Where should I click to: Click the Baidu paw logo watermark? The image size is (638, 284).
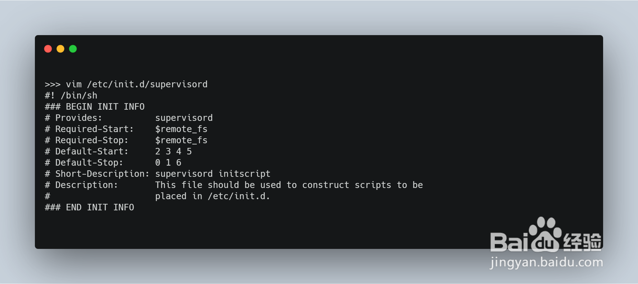click(x=545, y=235)
